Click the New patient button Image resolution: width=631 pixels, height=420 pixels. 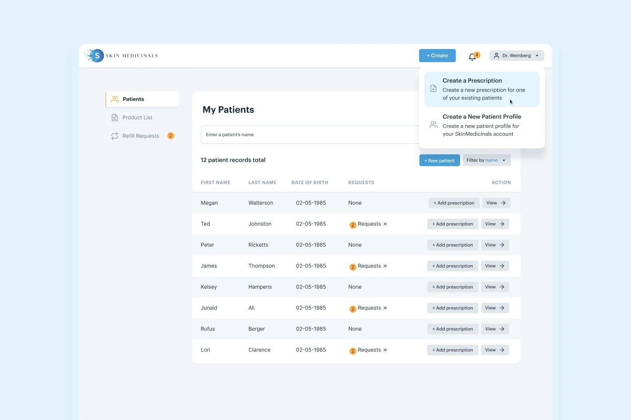click(x=440, y=161)
